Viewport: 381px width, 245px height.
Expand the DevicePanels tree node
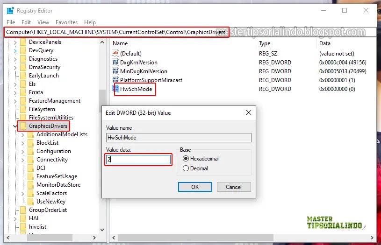[x=15, y=42]
